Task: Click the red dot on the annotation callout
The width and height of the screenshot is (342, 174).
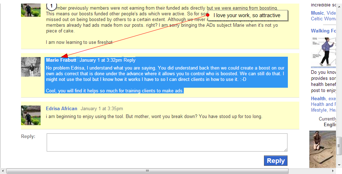Action: 208,15
